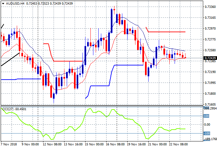
Task: Select the CCI(27) -50.4501 indicator label
Action: click(14, 109)
